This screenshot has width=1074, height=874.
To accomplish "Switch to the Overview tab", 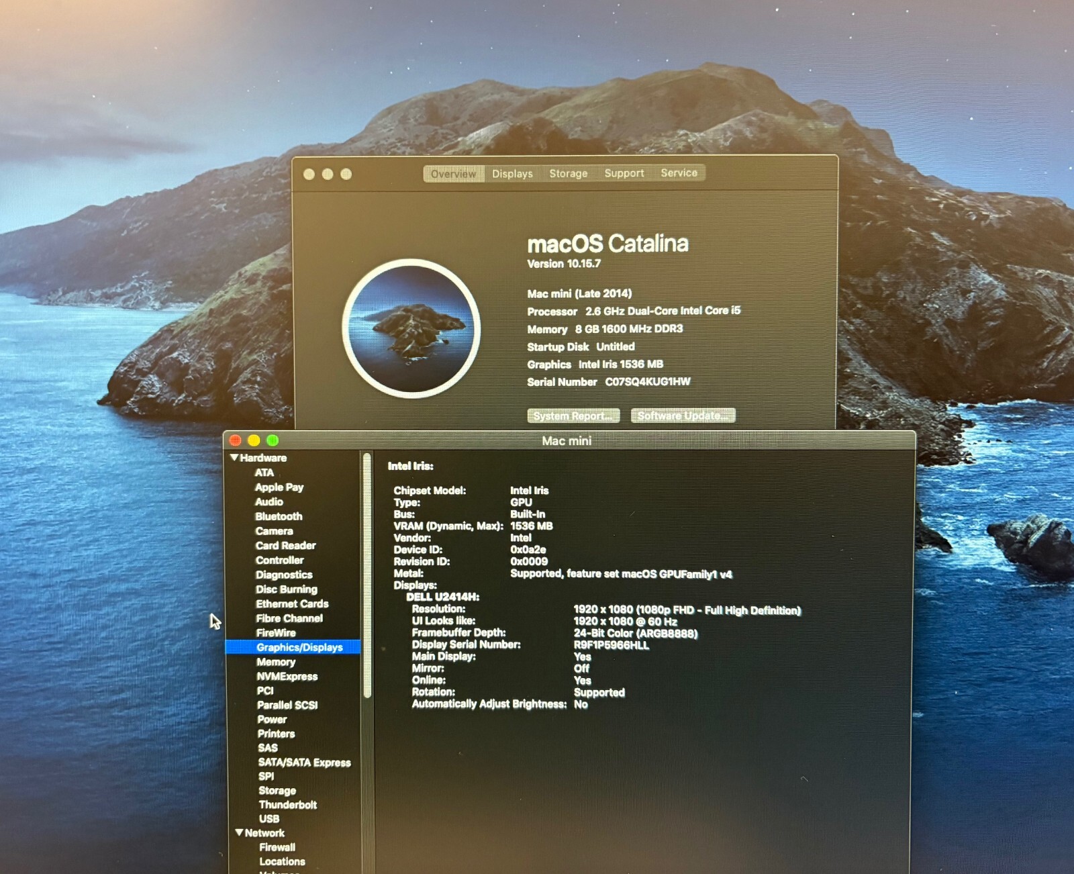I will click(453, 174).
